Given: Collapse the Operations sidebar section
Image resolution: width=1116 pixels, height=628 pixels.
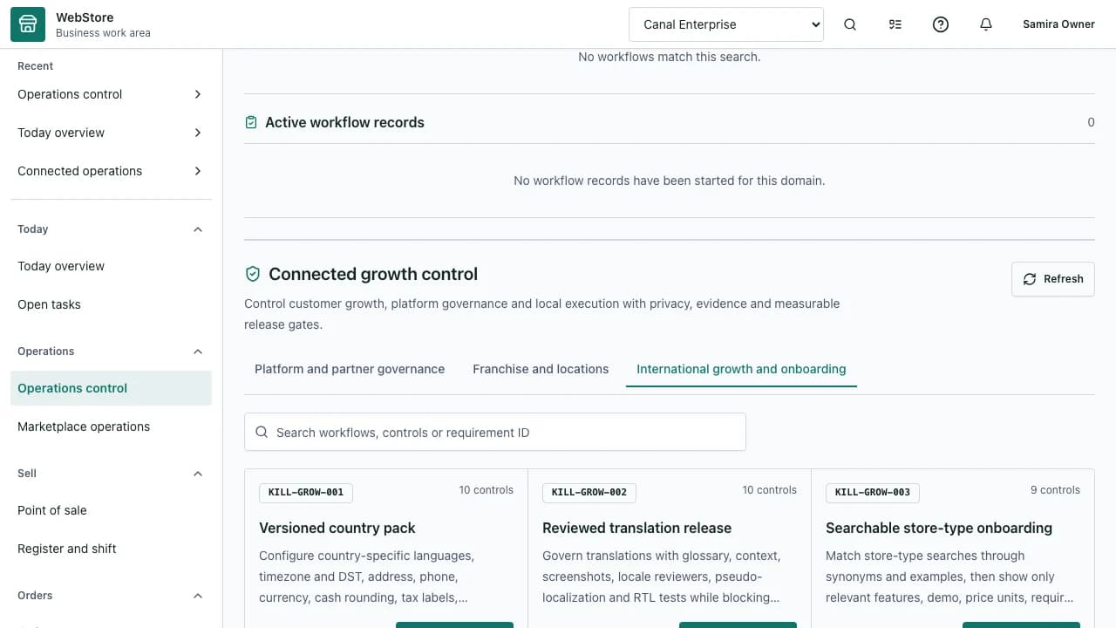Looking at the screenshot, I should click(198, 352).
